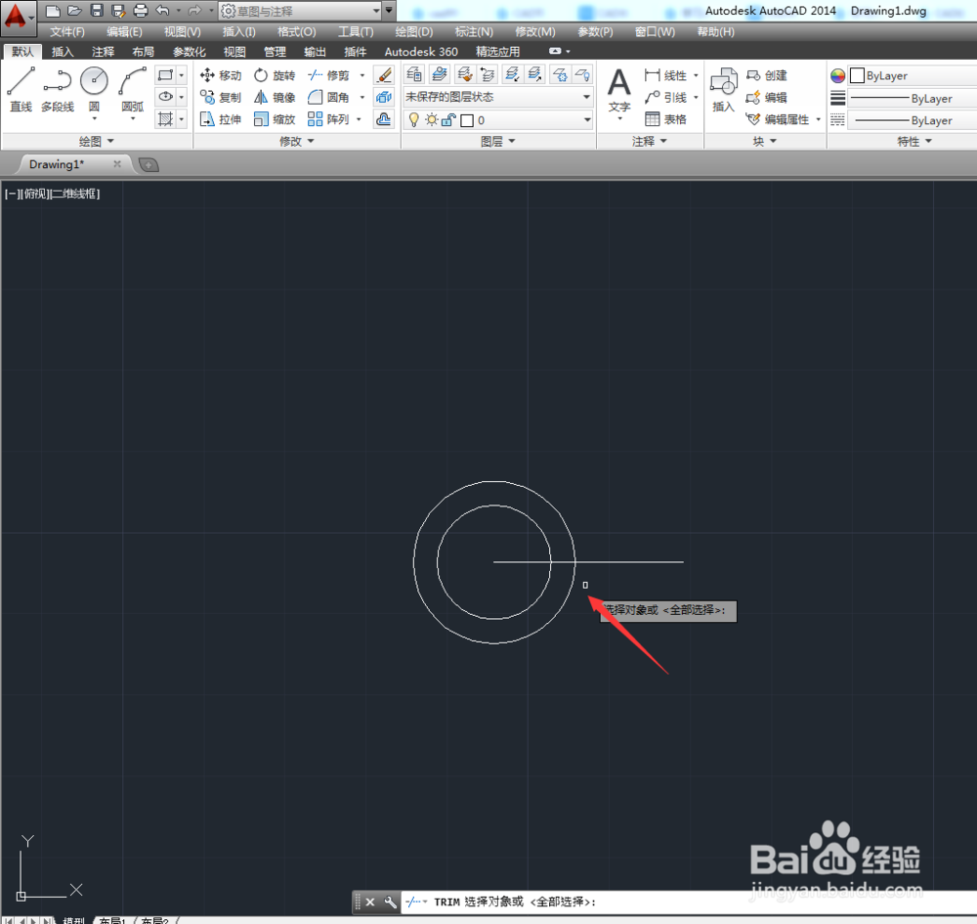Activate the 缩放 (Scale) command
Image resolution: width=977 pixels, height=924 pixels.
tap(275, 119)
